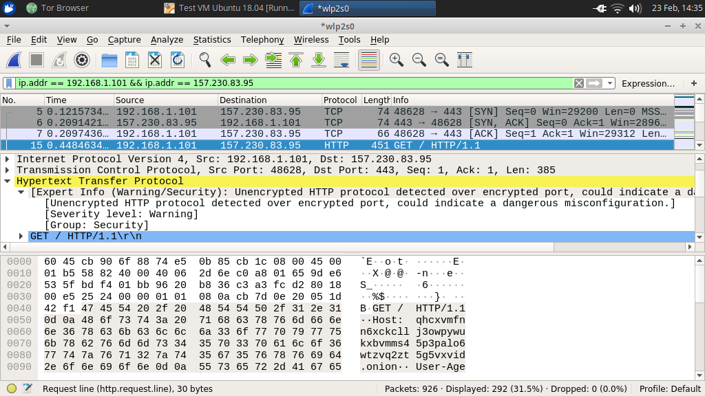Apply the display filter arrow
Screen dimensions: 705x396
[594, 83]
